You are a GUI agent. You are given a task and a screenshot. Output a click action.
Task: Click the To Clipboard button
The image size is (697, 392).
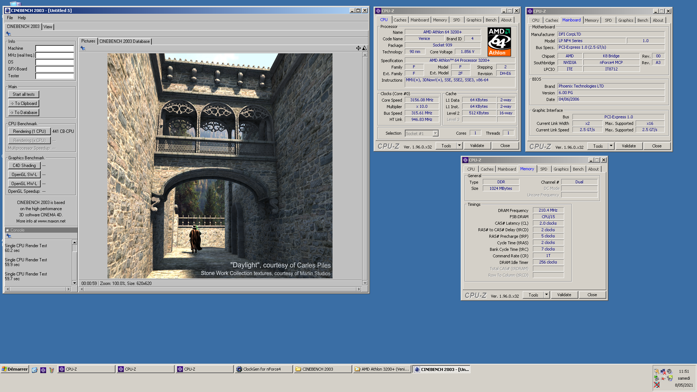click(24, 103)
